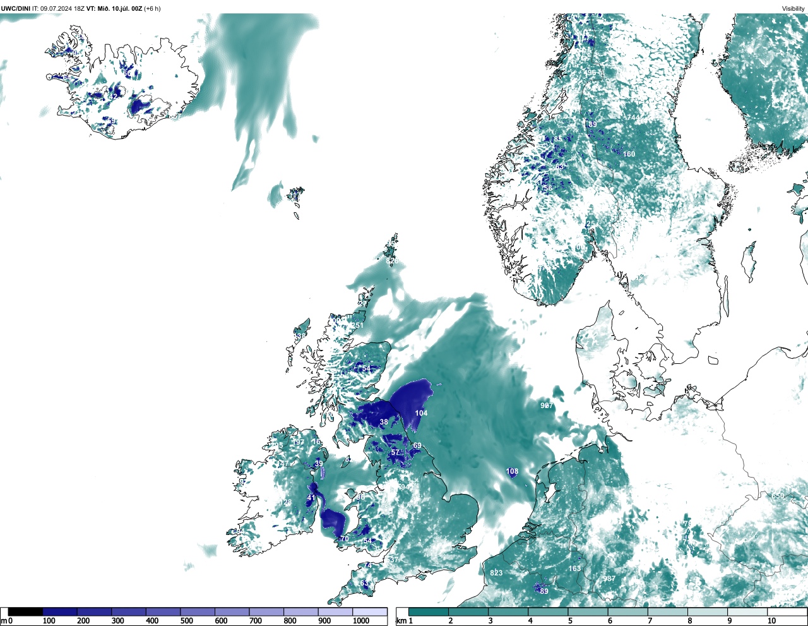Screen dimensions: 808x626
Task: Click the '496' value over northern Norway
Action: [x=590, y=73]
